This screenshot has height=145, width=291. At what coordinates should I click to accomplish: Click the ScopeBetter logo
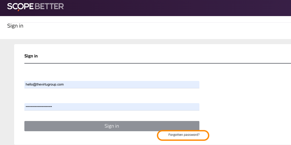coord(35,6)
